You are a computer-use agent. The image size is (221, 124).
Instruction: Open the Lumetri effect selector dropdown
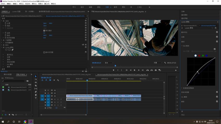[199, 28]
